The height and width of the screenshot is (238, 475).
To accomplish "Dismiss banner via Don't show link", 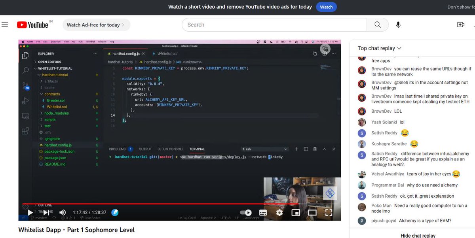I will coord(461,7).
